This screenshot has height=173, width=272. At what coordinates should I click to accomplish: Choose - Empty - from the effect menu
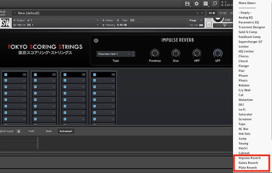pos(245,13)
